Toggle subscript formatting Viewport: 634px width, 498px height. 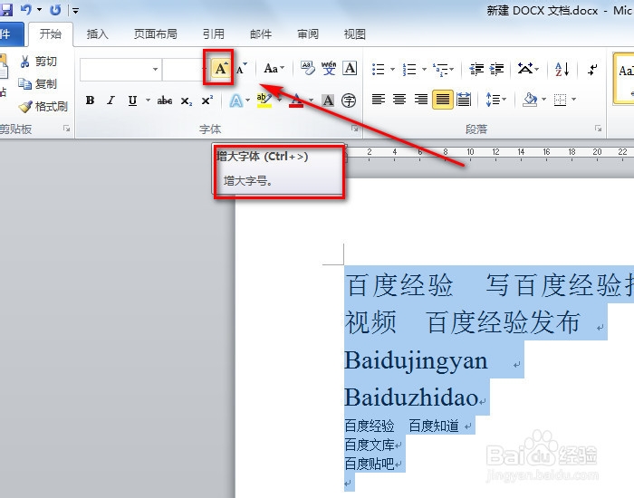click(x=186, y=101)
